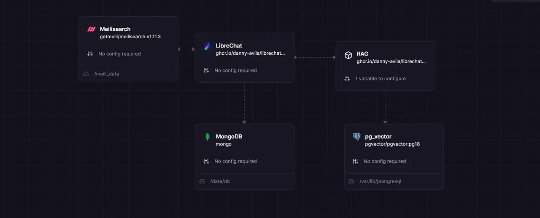Click the connector between LibreChat and RAG

tap(315, 57)
